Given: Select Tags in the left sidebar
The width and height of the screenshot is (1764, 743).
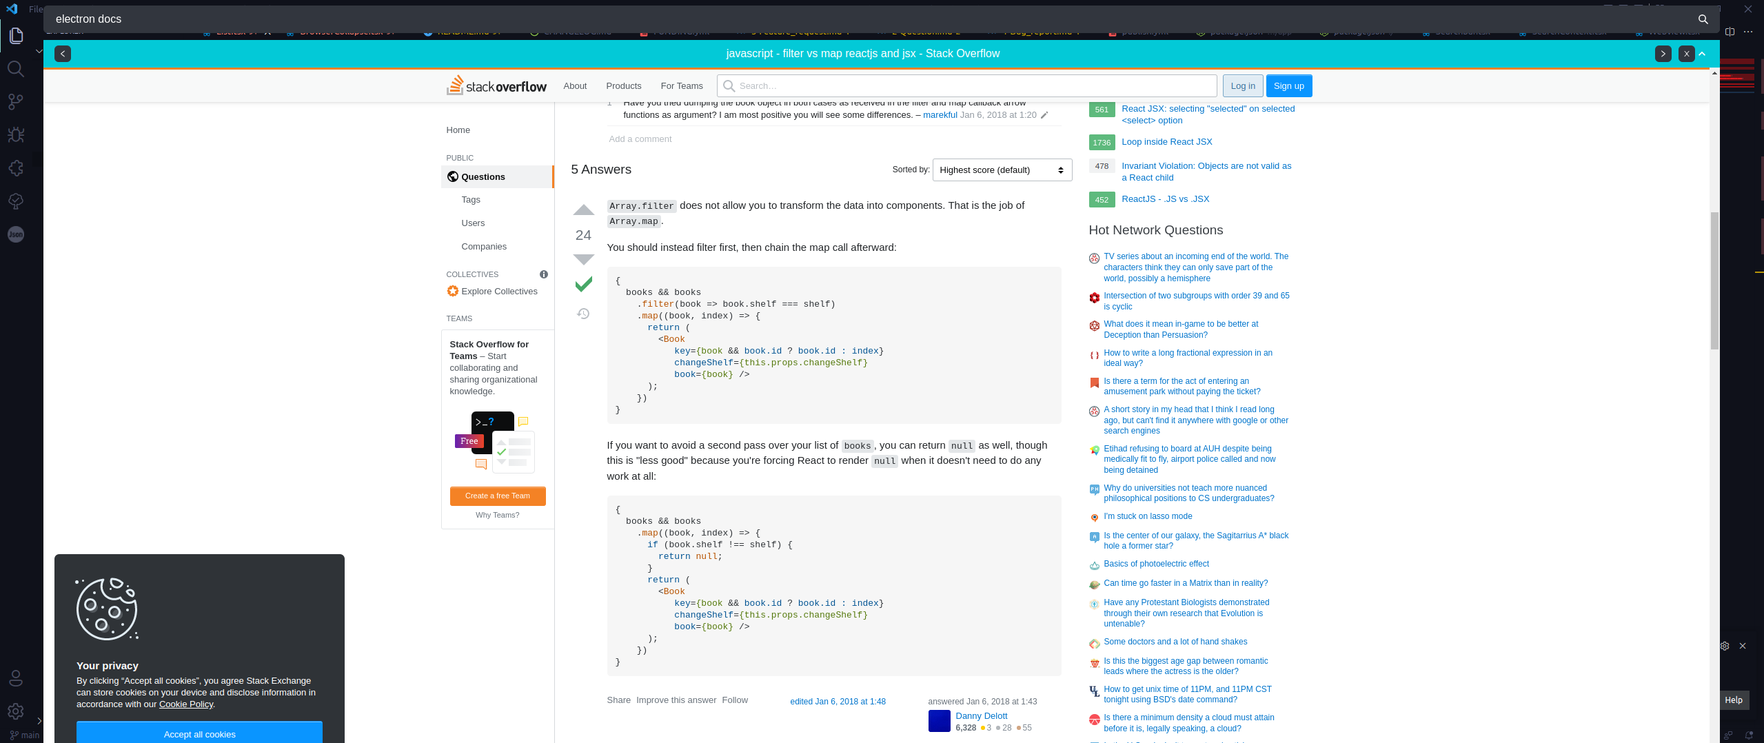Looking at the screenshot, I should [x=471, y=200].
